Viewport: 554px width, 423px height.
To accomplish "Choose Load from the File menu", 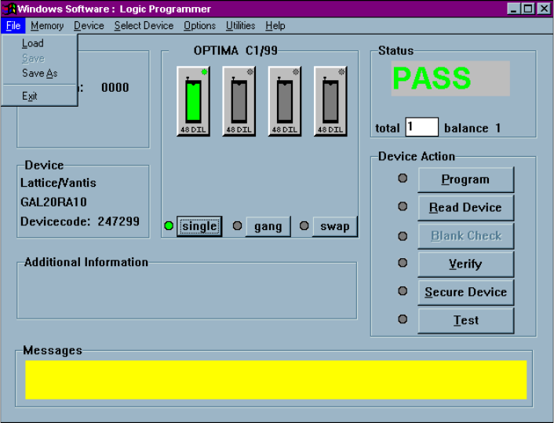I will click(33, 43).
